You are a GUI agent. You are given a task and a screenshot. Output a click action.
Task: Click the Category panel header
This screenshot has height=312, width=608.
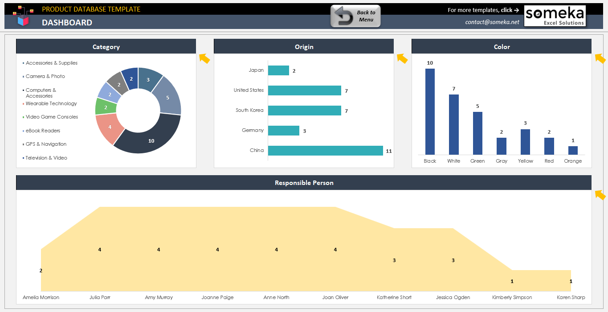pos(106,46)
